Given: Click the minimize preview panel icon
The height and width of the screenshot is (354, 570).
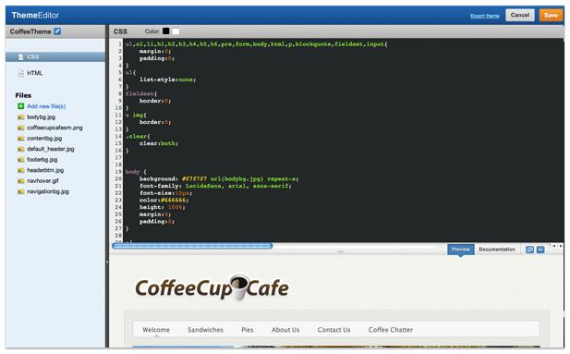Looking at the screenshot, I should click(540, 250).
